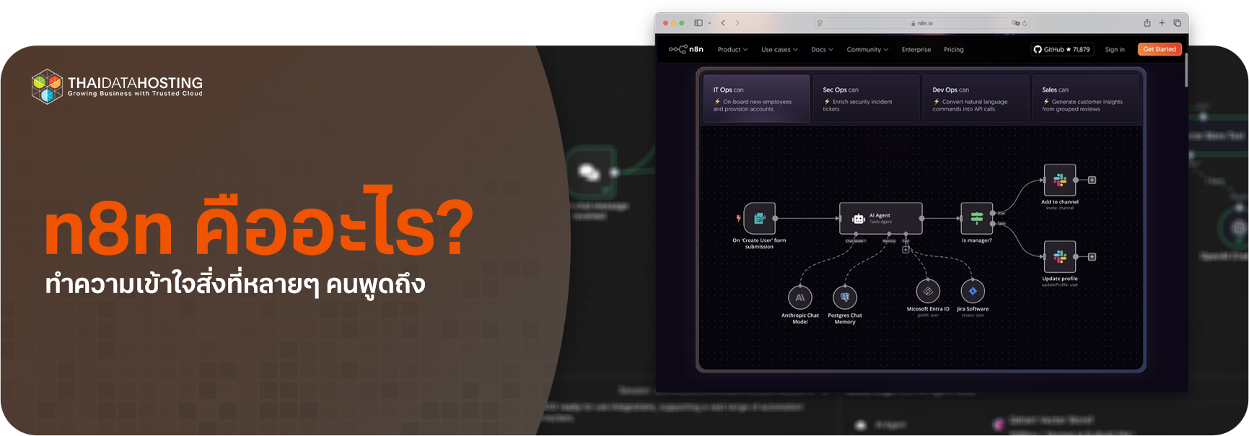
Task: Click the 'Create User' form trigger node
Action: (x=760, y=218)
